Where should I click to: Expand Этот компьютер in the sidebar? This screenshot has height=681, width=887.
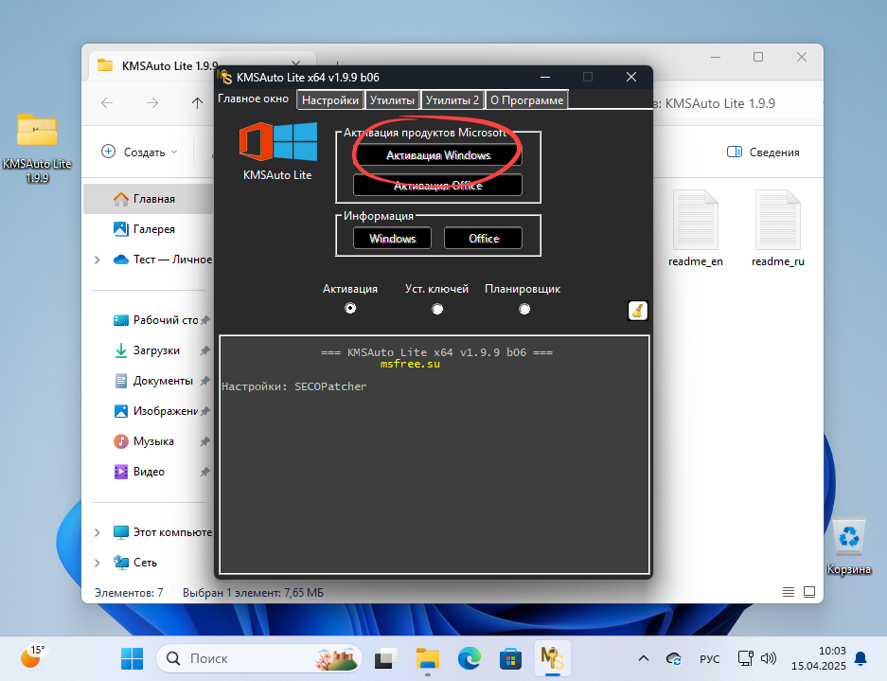click(98, 532)
